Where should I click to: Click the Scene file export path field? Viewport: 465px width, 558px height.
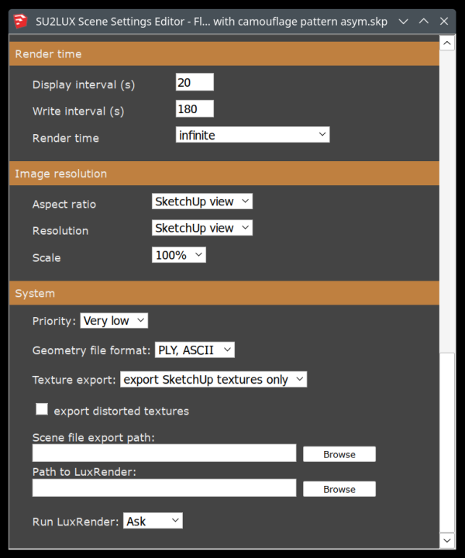click(x=164, y=453)
